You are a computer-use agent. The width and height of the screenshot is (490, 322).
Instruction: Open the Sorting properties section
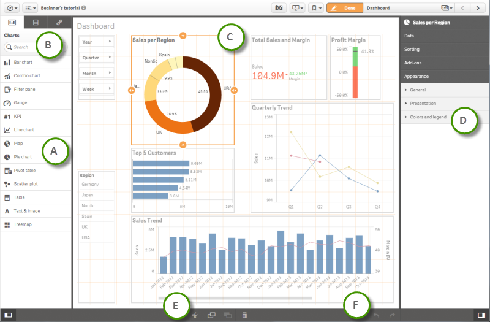point(445,49)
